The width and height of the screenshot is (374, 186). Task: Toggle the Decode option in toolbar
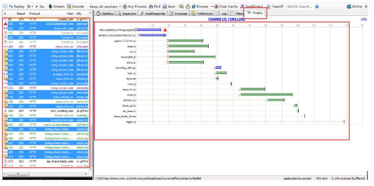coord(75,7)
